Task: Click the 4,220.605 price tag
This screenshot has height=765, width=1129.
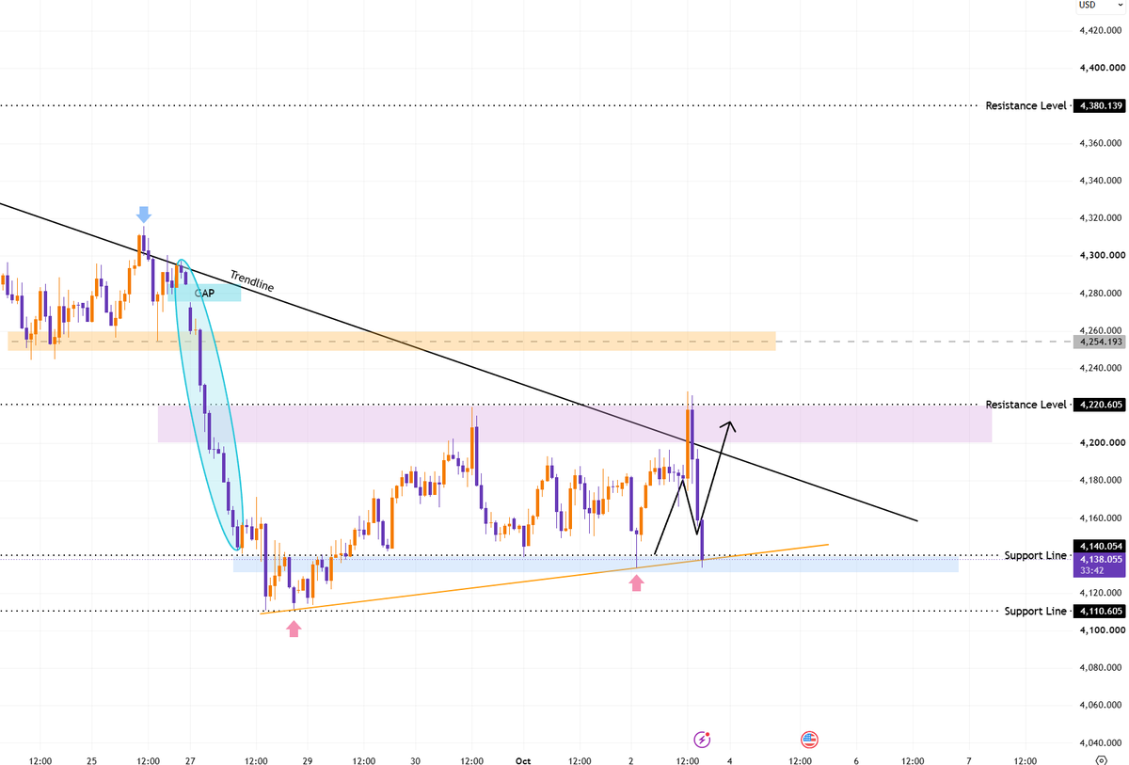Action: (1100, 405)
